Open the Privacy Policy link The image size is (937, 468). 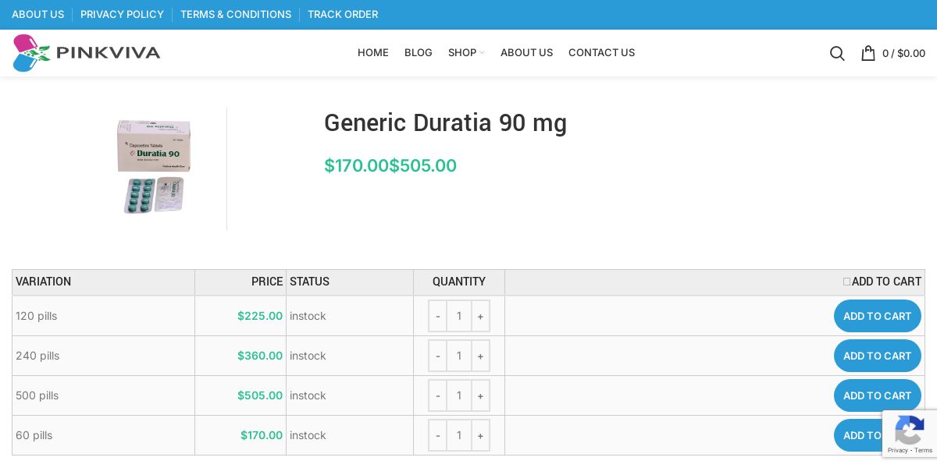[x=122, y=14]
